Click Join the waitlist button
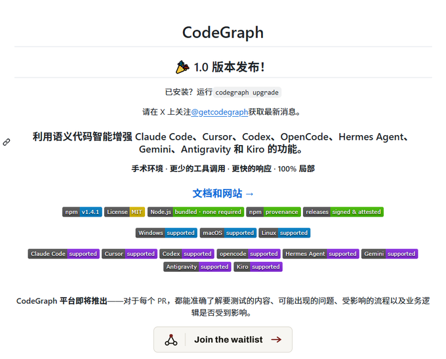 [223, 339]
